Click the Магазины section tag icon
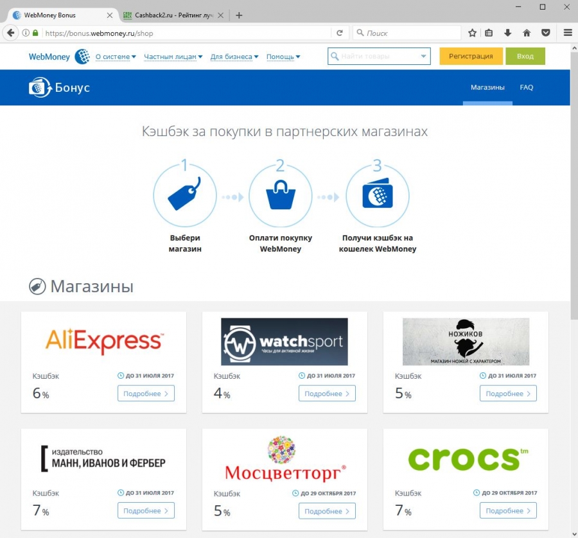The height and width of the screenshot is (538, 578). (37, 286)
